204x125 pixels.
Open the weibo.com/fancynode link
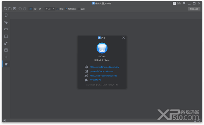[x=103, y=76]
